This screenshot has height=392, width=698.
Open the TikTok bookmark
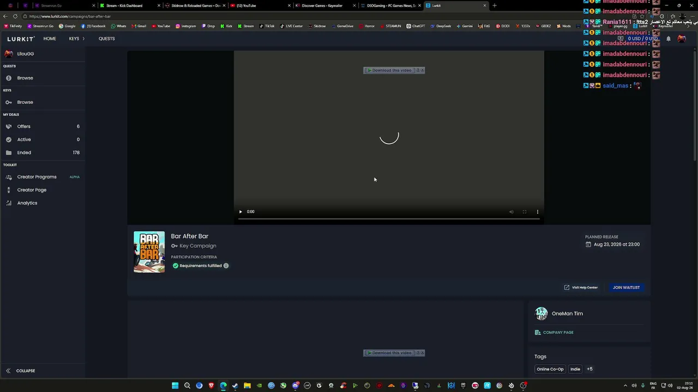pos(267,26)
